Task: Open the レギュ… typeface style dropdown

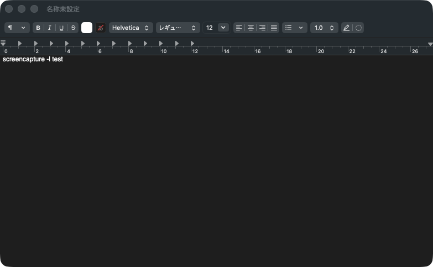Action: click(x=178, y=28)
